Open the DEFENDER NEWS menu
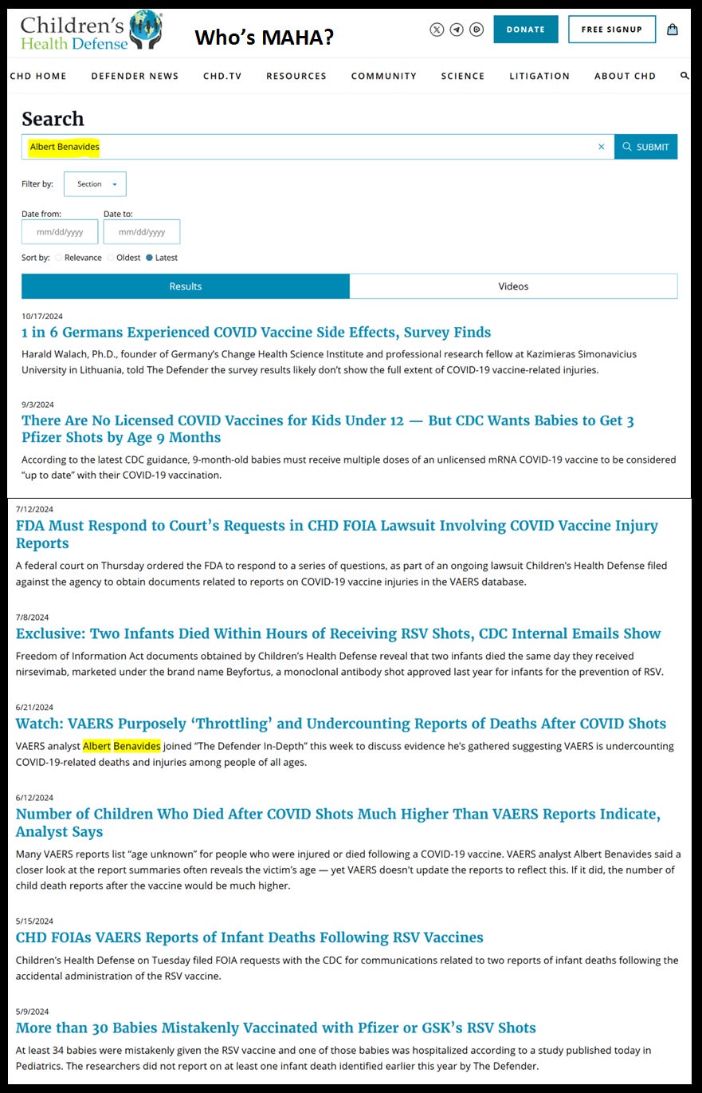Screen dimensions: 702x1093 tap(135, 76)
